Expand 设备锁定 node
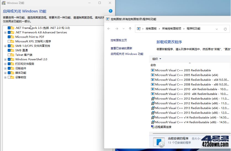Image resolution: width=231 pixels, height=151 pixels. (x=5, y=77)
